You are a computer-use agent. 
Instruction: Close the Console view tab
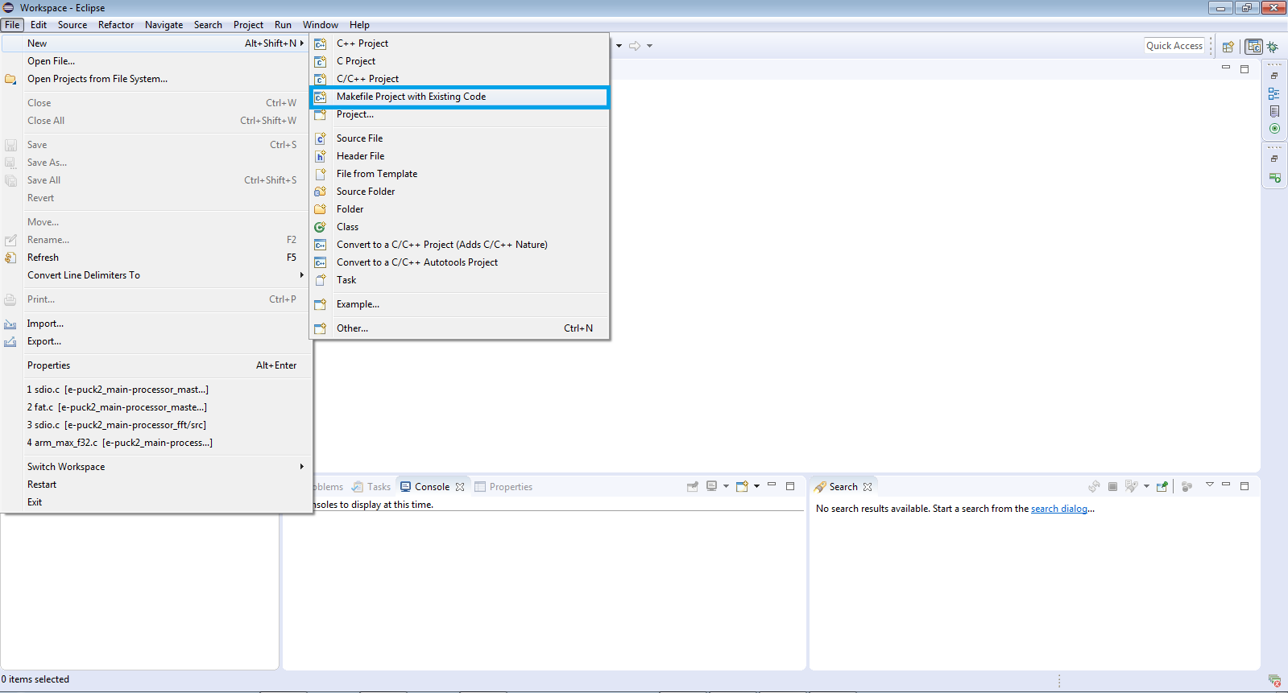click(x=460, y=487)
